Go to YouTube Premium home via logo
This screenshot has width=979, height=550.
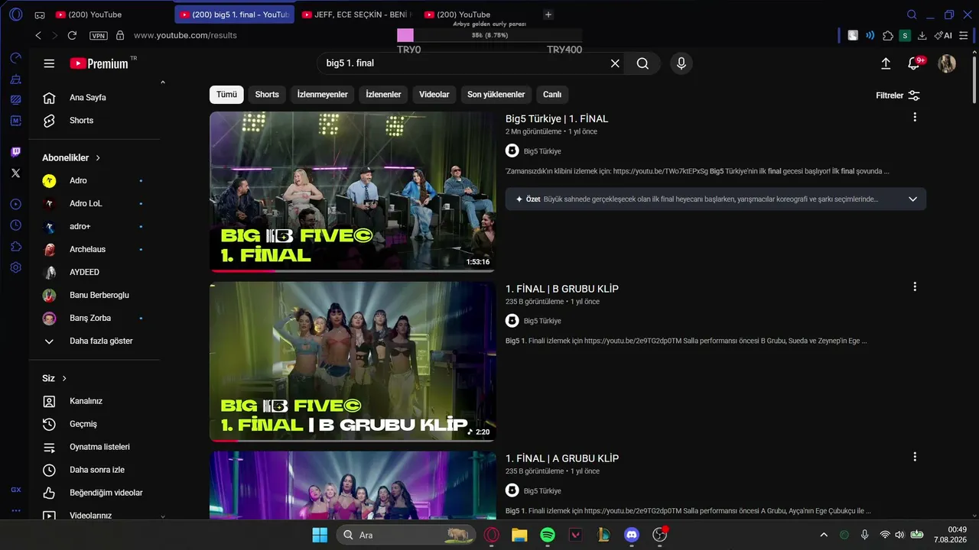[x=99, y=63]
